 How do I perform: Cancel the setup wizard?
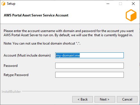tap(127, 99)
